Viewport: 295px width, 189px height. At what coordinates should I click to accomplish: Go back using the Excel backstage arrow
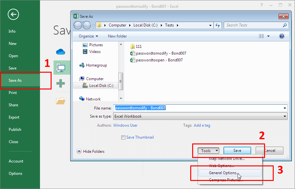point(13,14)
